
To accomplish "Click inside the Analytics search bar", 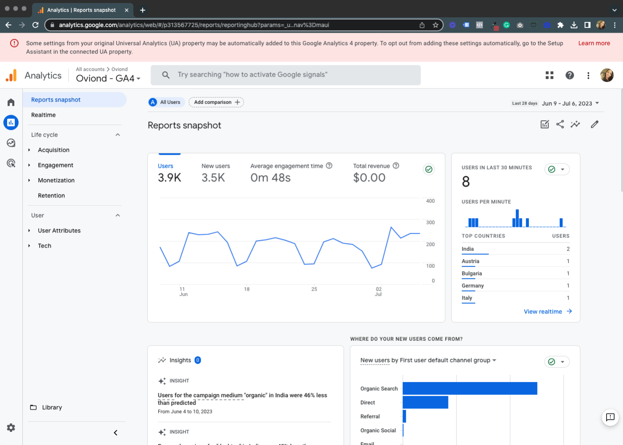I will tap(286, 75).
